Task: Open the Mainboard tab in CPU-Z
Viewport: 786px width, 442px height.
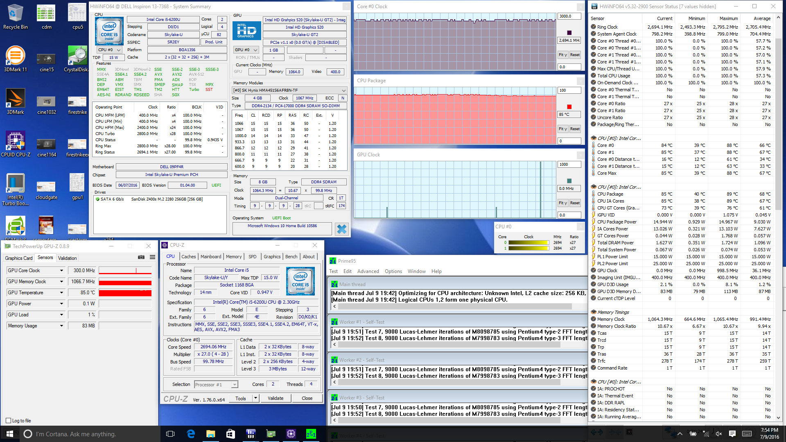Action: click(x=211, y=257)
